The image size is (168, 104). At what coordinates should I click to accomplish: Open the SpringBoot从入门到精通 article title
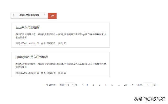tap(31, 57)
